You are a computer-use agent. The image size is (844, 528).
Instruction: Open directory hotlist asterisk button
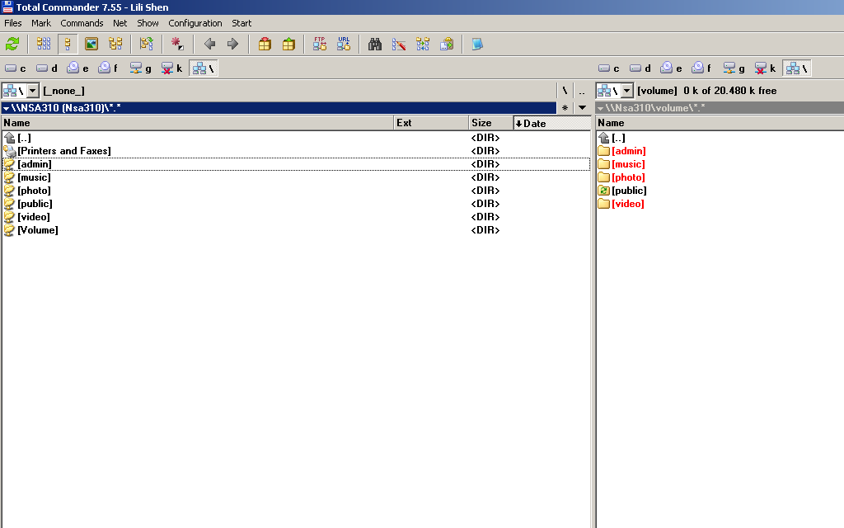(565, 108)
